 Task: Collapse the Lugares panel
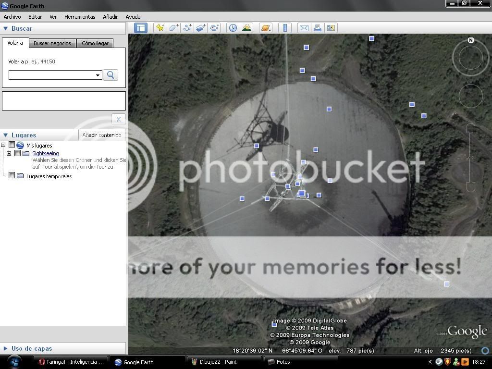point(5,135)
